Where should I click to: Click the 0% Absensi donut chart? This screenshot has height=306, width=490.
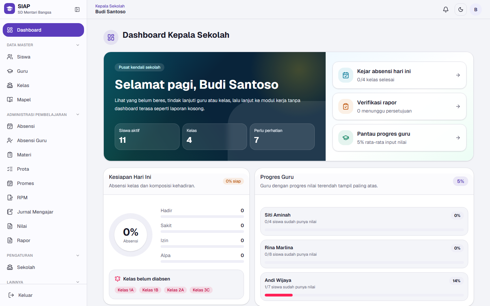[x=131, y=235]
